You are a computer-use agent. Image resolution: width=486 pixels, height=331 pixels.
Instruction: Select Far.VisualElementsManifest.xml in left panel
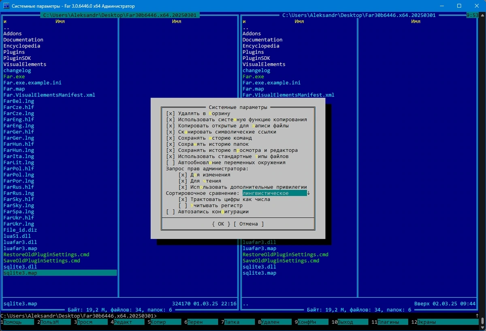[49, 95]
